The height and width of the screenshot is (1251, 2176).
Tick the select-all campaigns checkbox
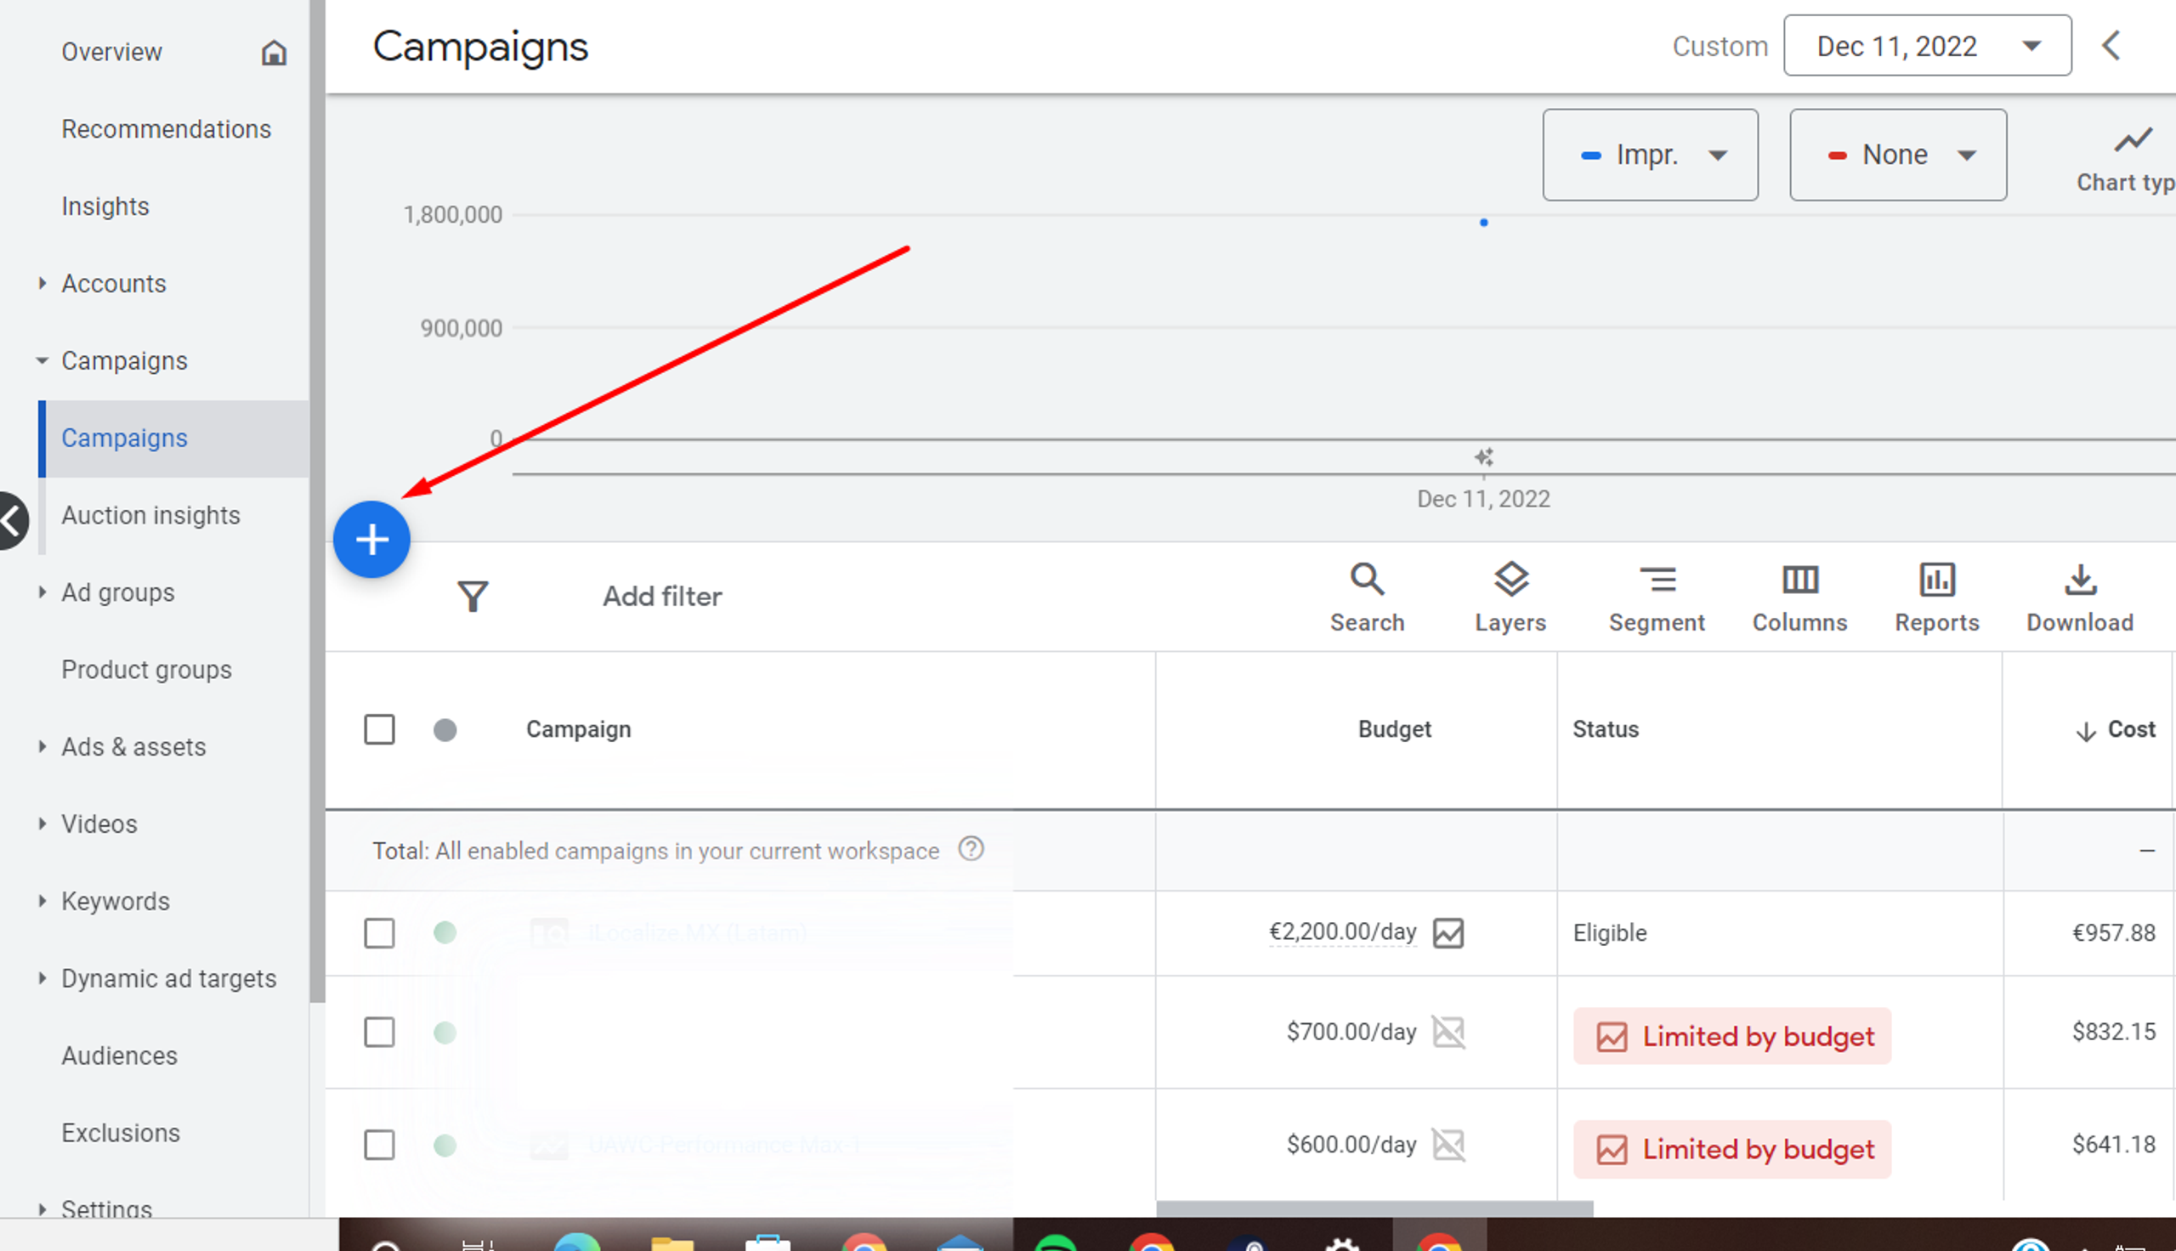point(379,729)
